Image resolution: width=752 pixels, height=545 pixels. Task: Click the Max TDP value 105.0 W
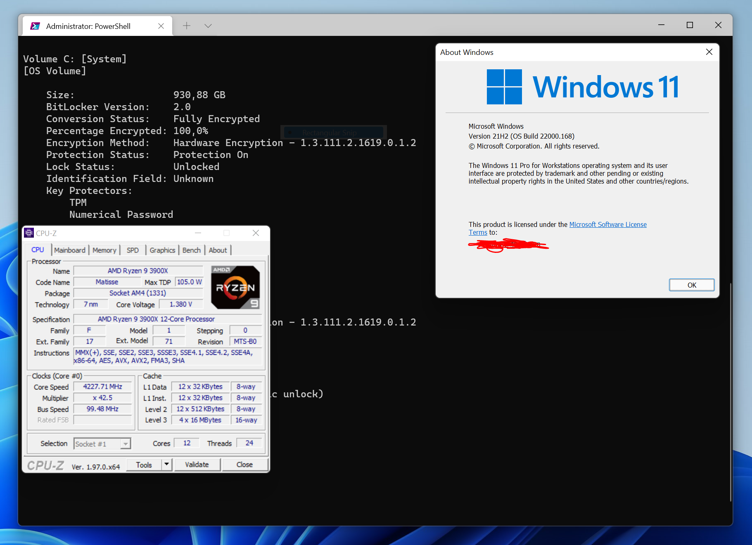[x=190, y=282]
